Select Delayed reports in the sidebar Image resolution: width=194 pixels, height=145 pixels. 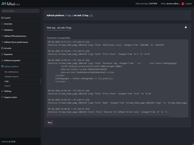[11, 77]
